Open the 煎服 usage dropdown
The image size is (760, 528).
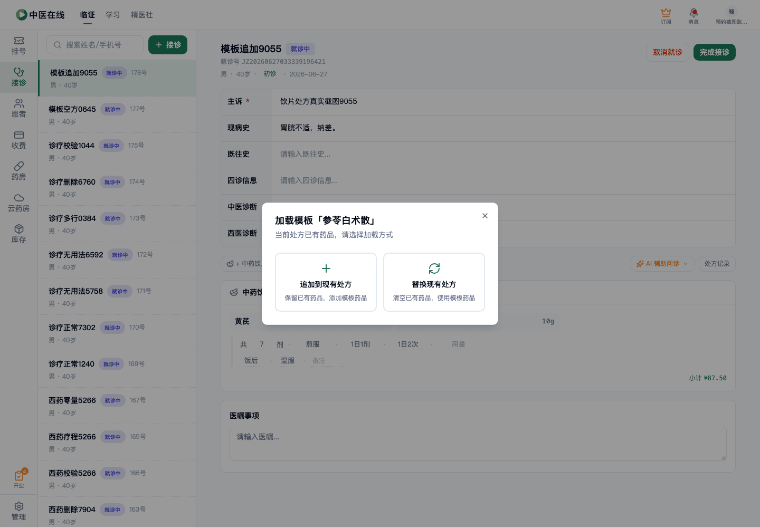tap(313, 344)
